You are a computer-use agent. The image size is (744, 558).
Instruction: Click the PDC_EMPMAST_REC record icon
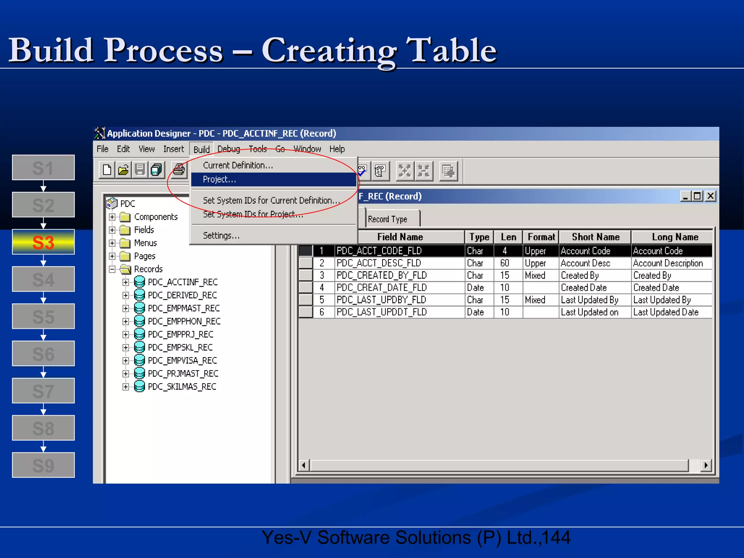139,308
